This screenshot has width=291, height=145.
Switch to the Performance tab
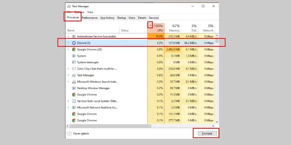(89, 18)
